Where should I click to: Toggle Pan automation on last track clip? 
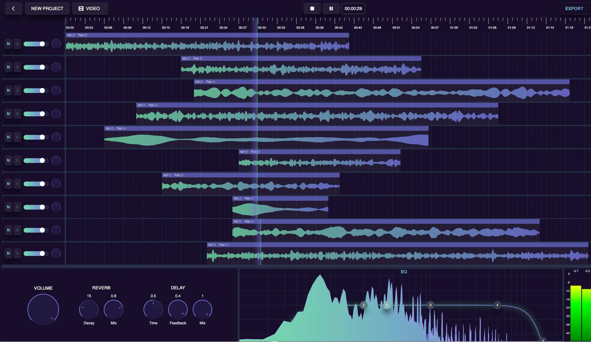click(x=224, y=245)
